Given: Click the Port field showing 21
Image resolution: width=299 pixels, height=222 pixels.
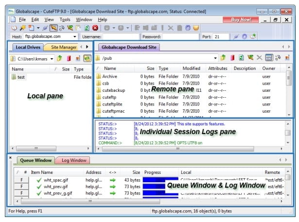Looking at the screenshot, I should pyautogui.click(x=221, y=36).
